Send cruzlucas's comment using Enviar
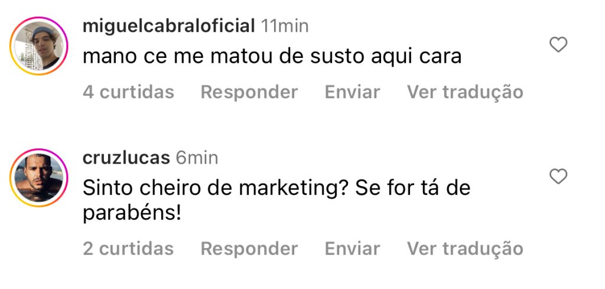Image resolution: width=605 pixels, height=289 pixels. click(x=352, y=249)
